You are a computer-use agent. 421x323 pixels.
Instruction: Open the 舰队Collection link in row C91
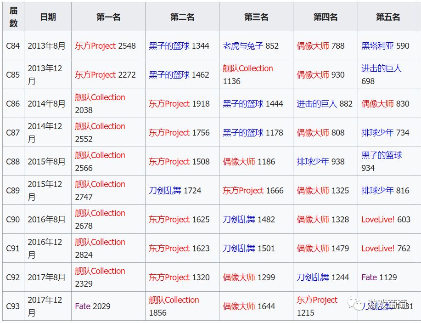click(100, 243)
